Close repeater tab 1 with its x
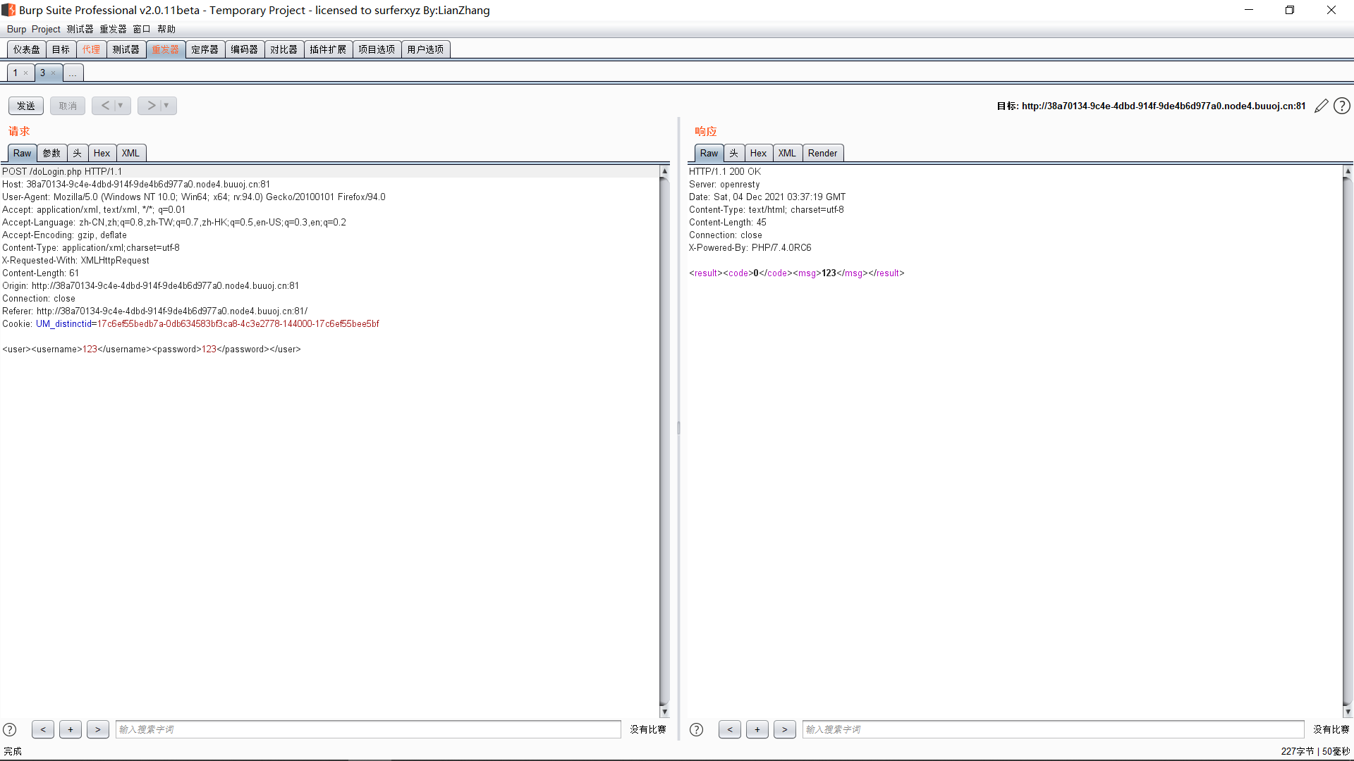This screenshot has height=761, width=1354. pos(26,73)
